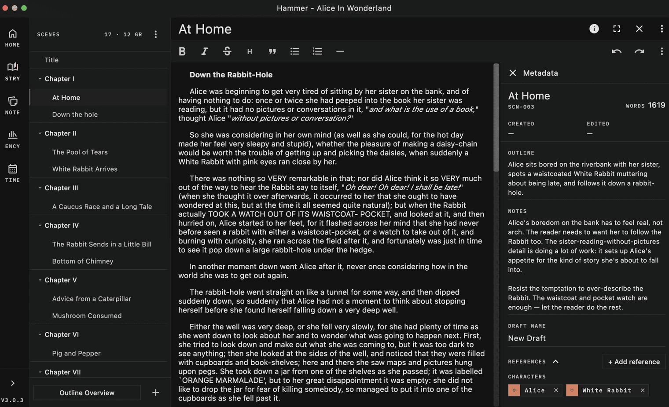Open editor toolbar more options
Image resolution: width=669 pixels, height=407 pixels.
(662, 51)
